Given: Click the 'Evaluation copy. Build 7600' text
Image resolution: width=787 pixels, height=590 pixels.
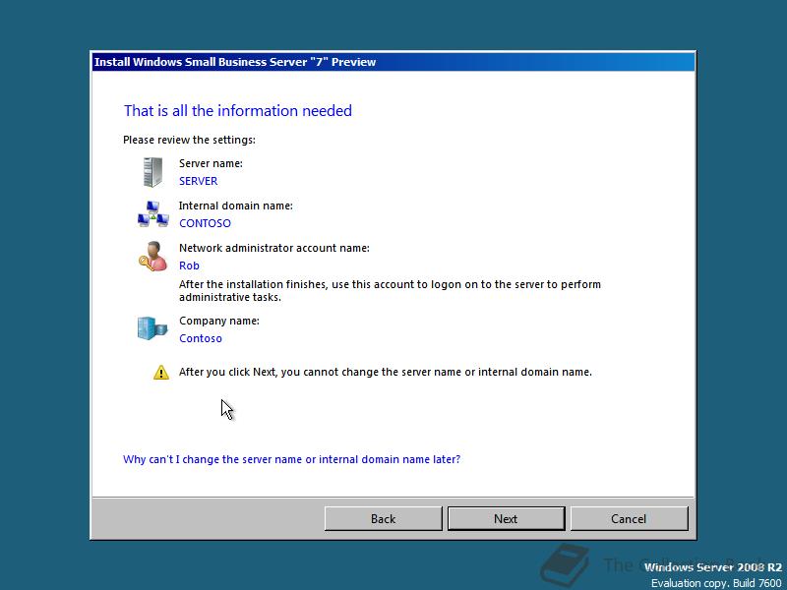Looking at the screenshot, I should 716,583.
